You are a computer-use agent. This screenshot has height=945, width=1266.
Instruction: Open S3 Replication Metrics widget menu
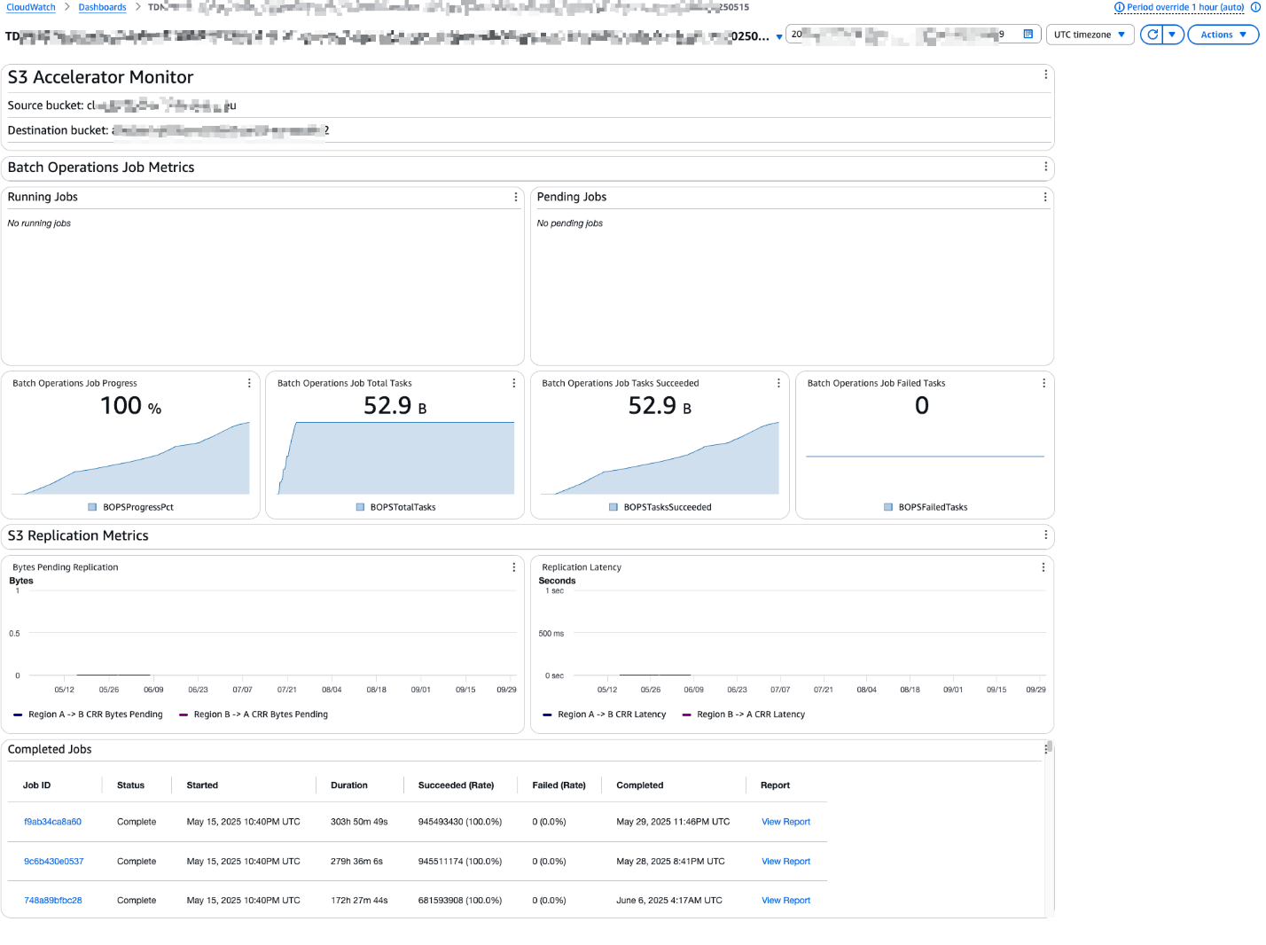tap(1045, 535)
